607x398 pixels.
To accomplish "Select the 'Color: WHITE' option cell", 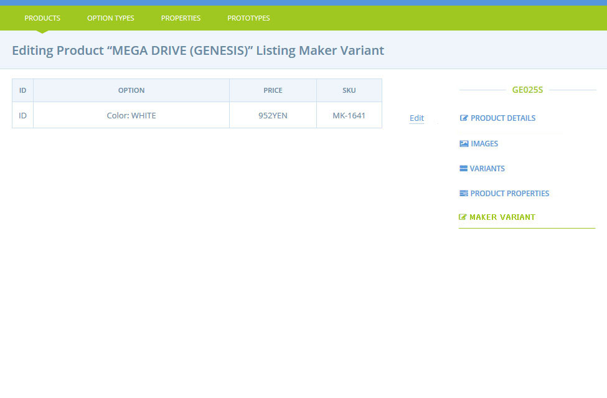I will coord(131,115).
